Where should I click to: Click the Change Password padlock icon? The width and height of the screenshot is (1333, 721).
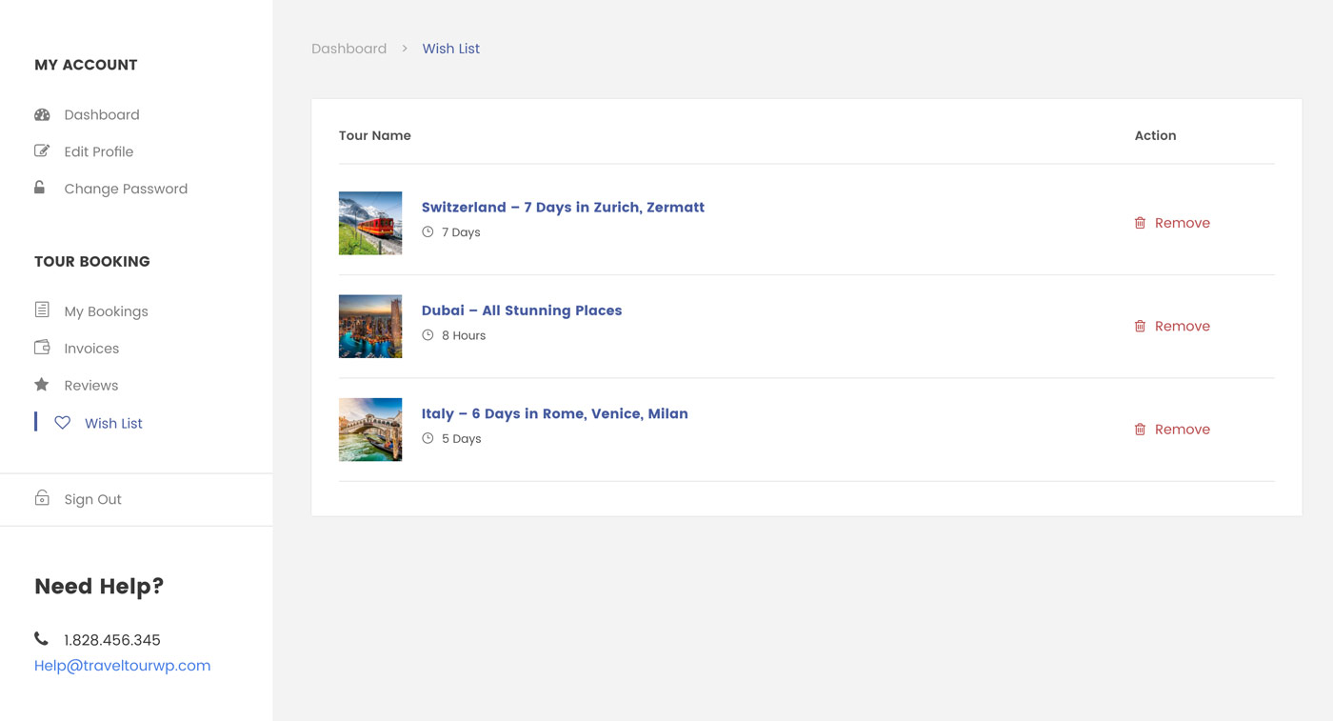point(40,188)
